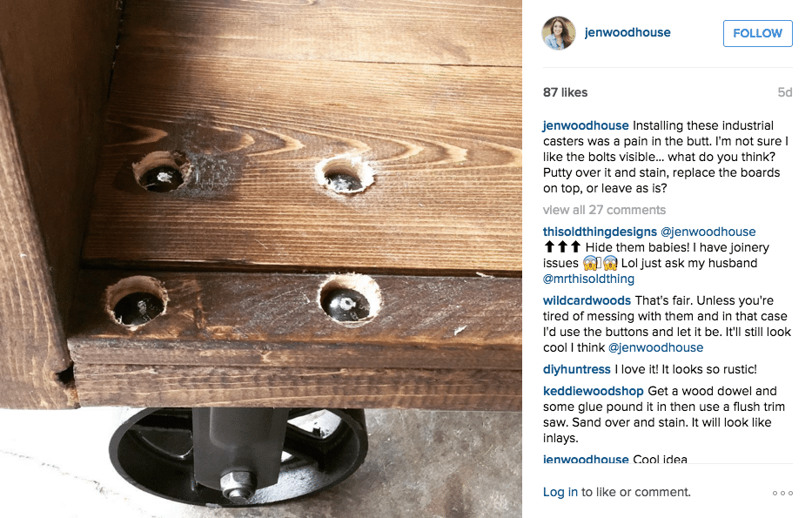Click the black caster wheel in photo
The width and height of the screenshot is (812, 518).
coord(238,456)
